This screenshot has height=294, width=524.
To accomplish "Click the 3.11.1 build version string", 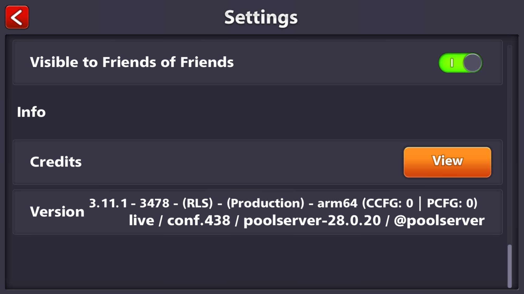I will 108,203.
